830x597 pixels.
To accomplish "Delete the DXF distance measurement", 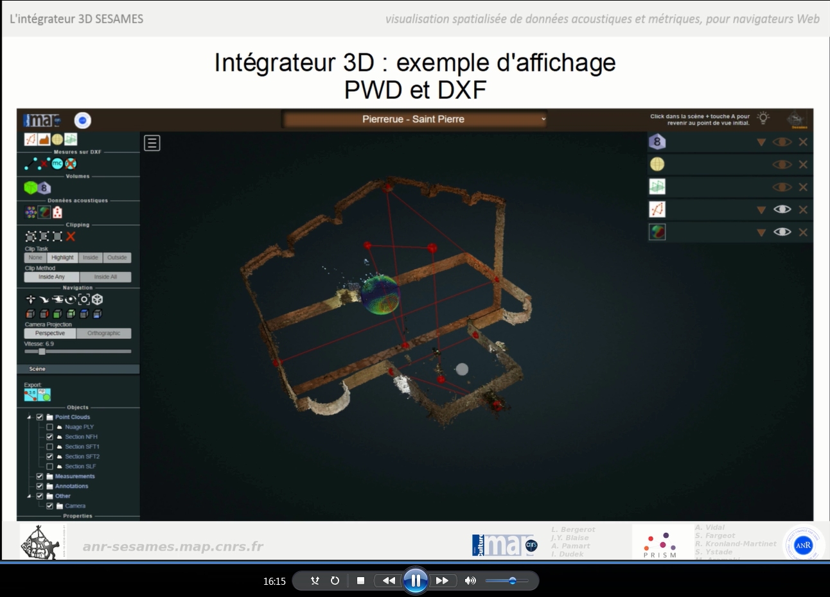I will [x=44, y=164].
